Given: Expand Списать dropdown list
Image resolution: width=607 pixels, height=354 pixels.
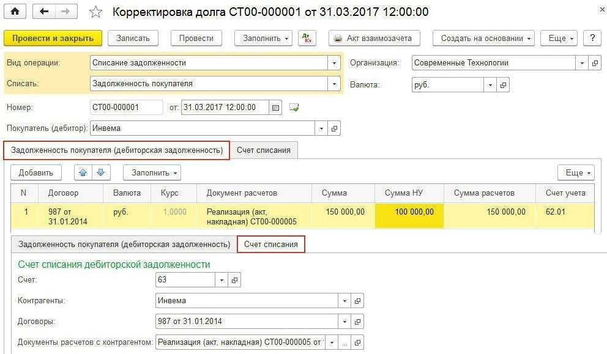Looking at the screenshot, I should click(x=334, y=84).
